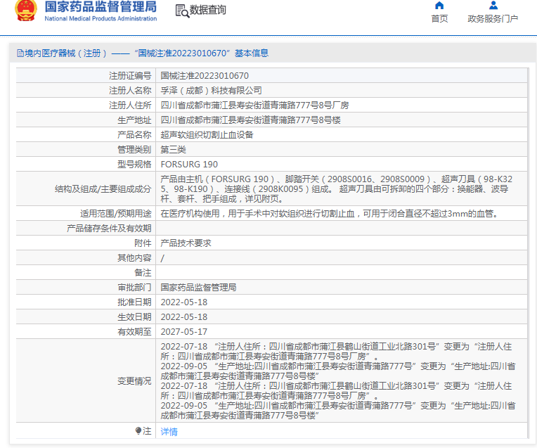Screen dimensions: 537x448
Task: Click the 适用范围/预期用途 description value
Action: (329, 214)
